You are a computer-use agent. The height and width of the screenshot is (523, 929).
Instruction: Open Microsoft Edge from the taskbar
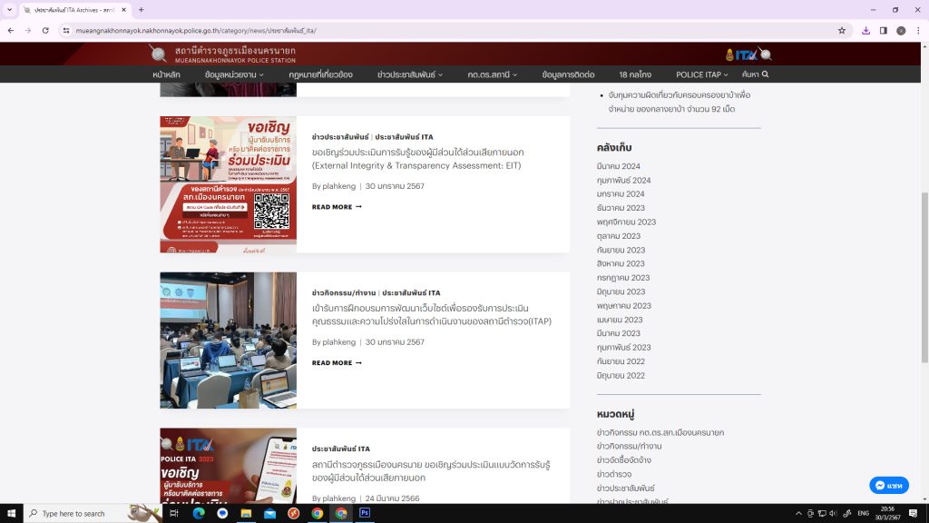click(199, 513)
